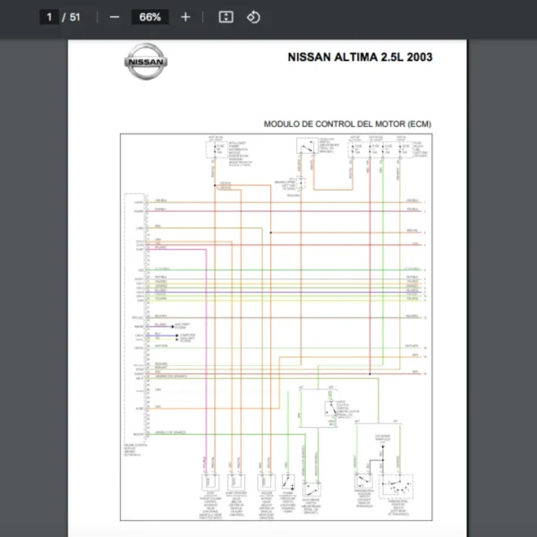The height and width of the screenshot is (537, 537).
Task: Click the NISSAN ALTIMA 2.5L 2003 title
Action: tap(360, 57)
